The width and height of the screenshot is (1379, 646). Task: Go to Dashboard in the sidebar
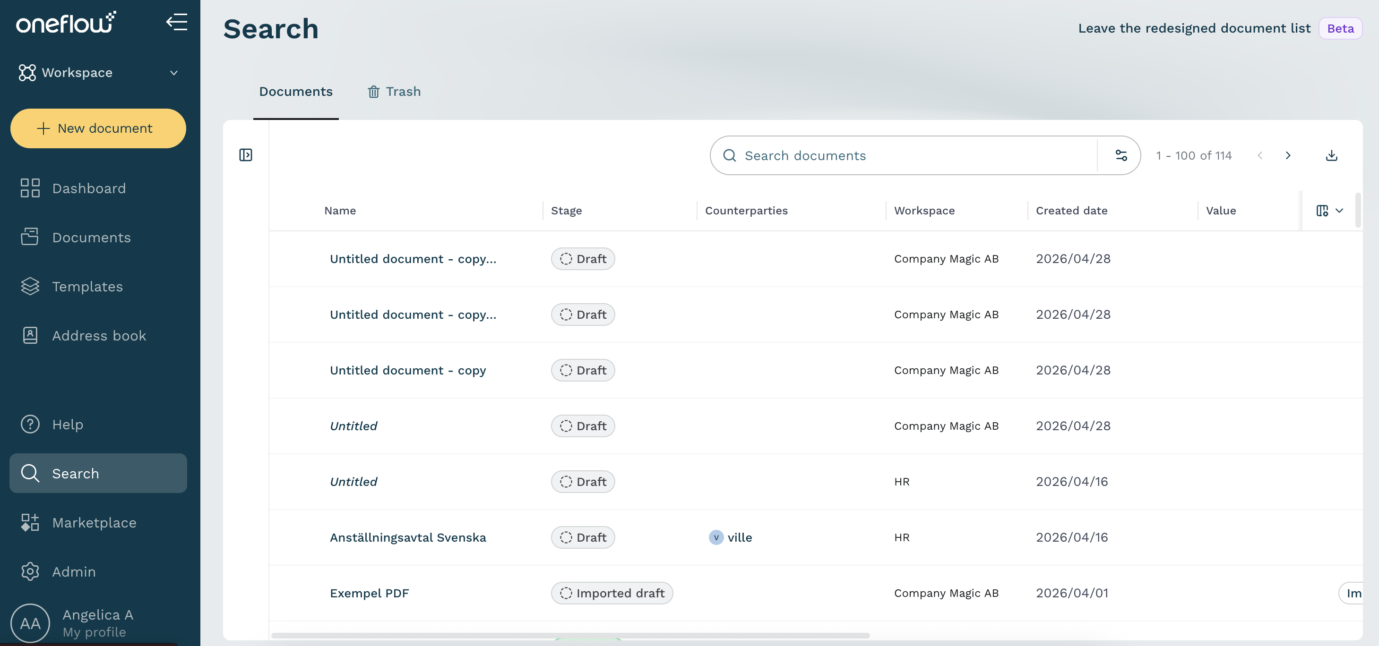tap(98, 188)
